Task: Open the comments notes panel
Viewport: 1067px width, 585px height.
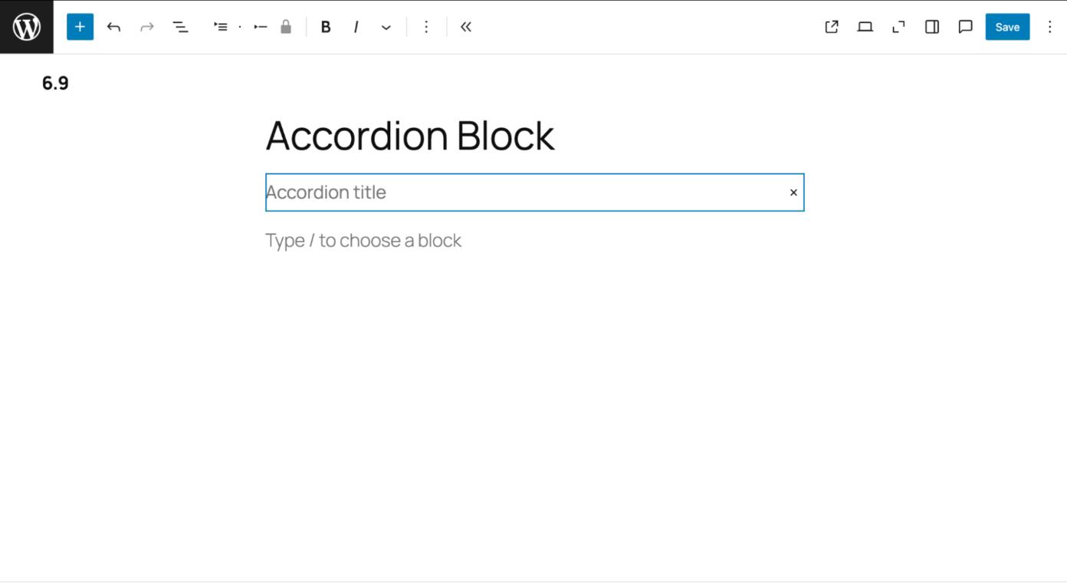Action: pyautogui.click(x=965, y=27)
